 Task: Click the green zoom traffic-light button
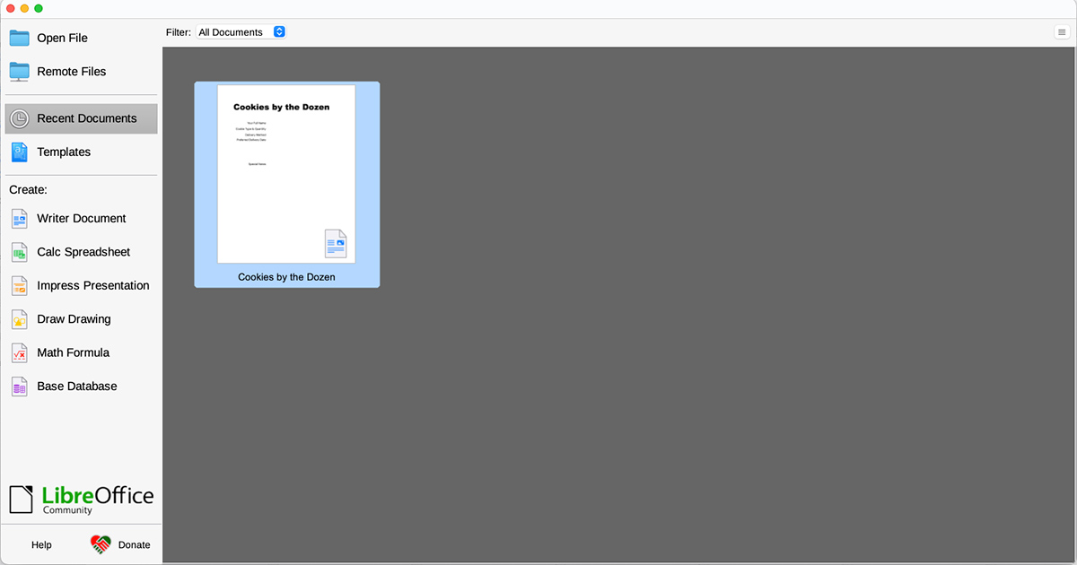[38, 7]
